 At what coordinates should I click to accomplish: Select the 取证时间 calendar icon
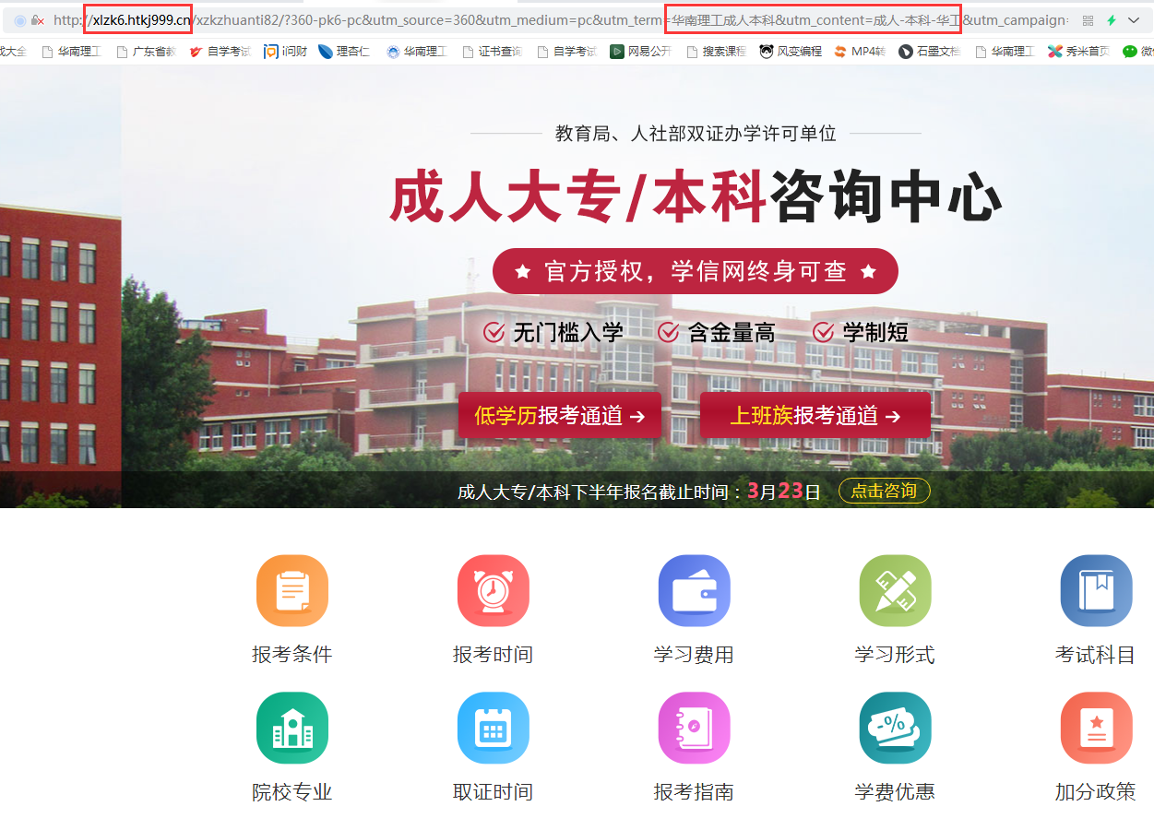[x=493, y=729]
